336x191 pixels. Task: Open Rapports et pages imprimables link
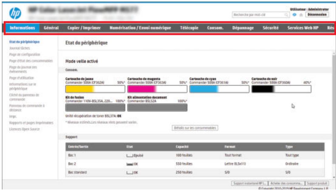pyautogui.click(x=31, y=123)
